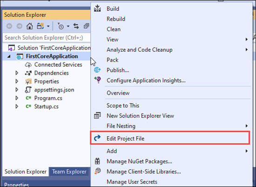Click the Manage NuGet Packages gift icon
Screen dimensions: 256x187
[97, 161]
